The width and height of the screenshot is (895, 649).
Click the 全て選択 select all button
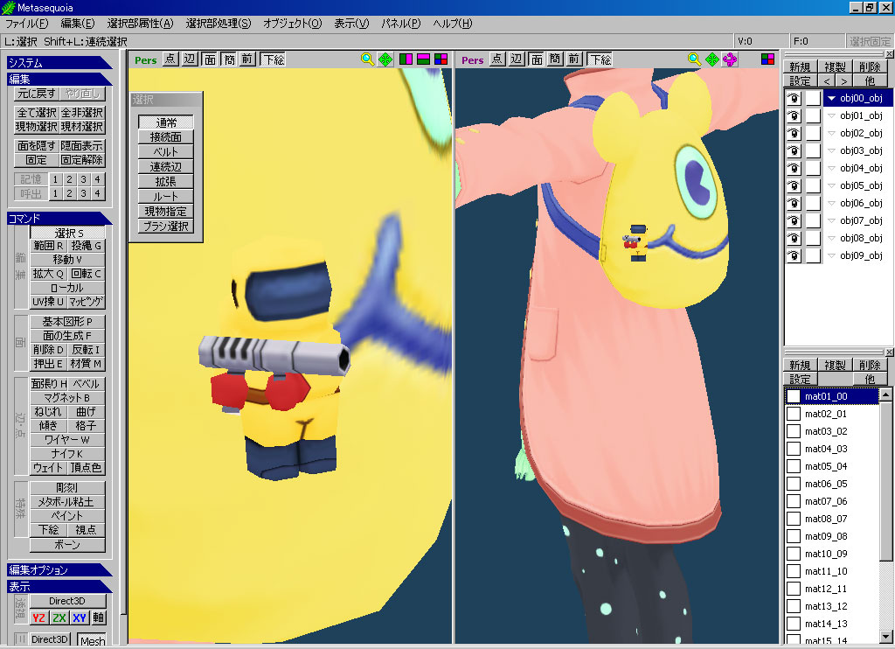tap(37, 113)
